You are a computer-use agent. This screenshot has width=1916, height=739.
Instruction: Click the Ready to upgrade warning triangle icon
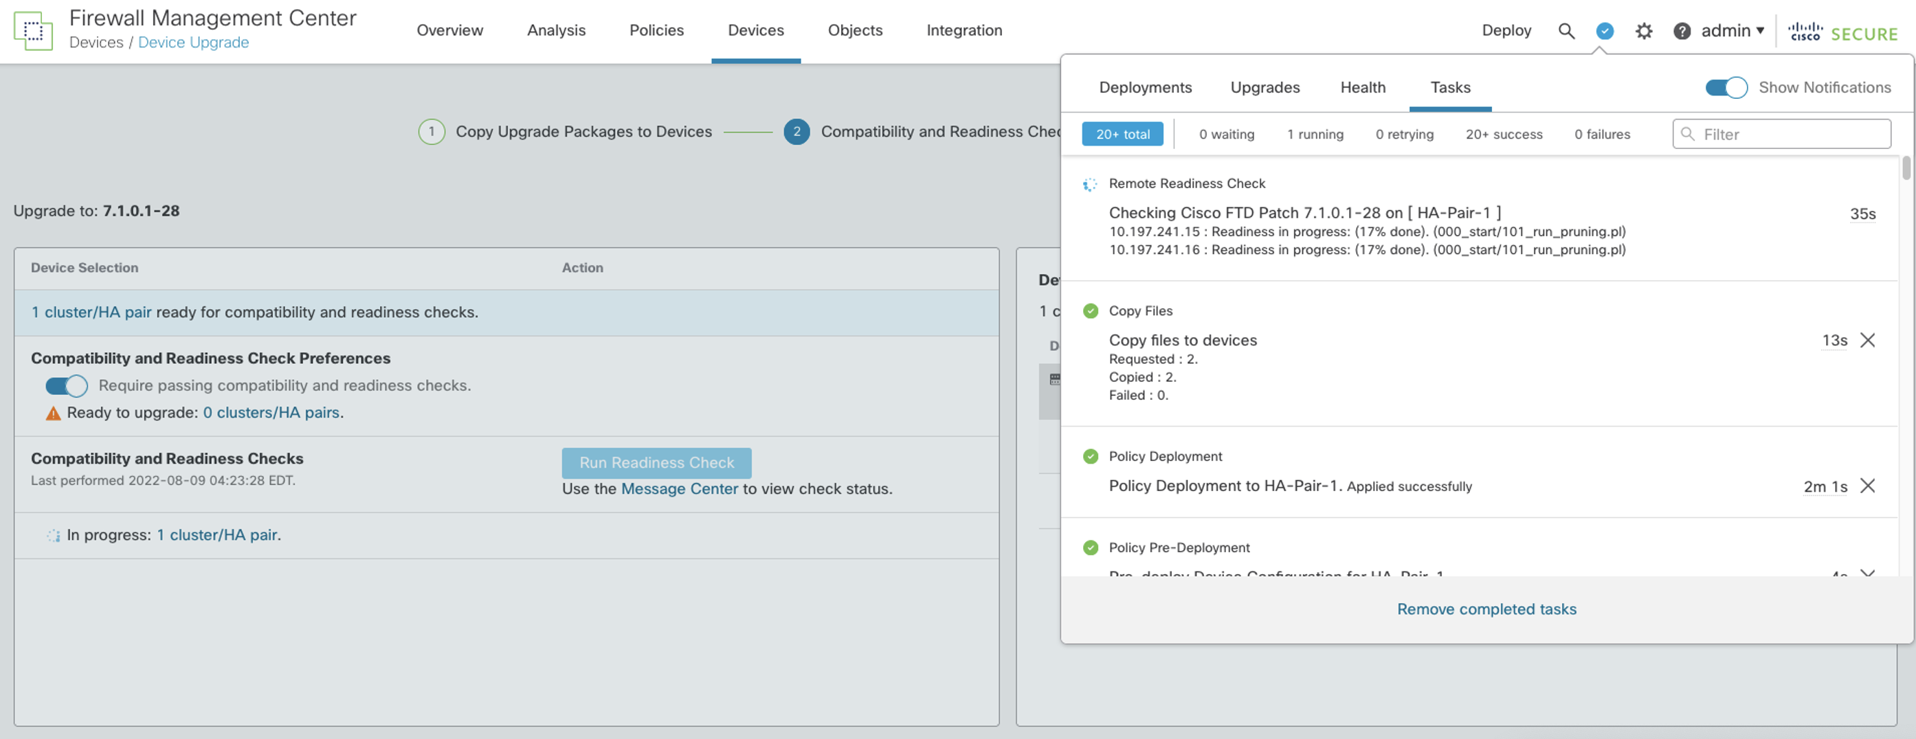[x=53, y=413]
